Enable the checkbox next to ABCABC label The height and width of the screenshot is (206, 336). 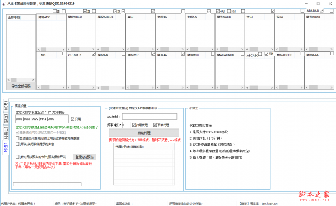pos(260,54)
